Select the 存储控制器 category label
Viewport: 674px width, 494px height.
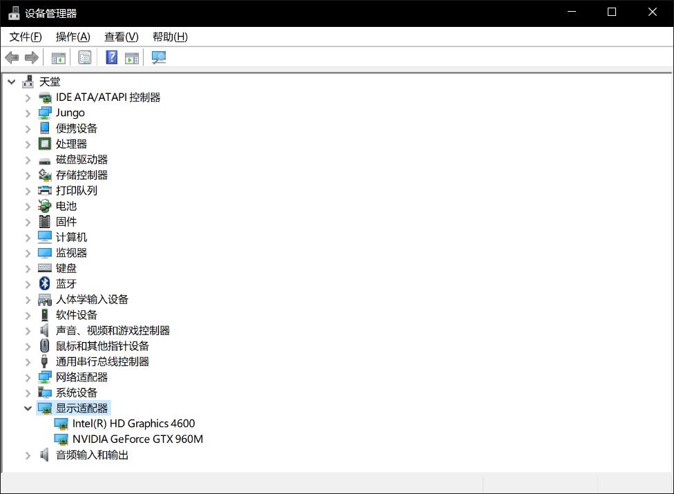pyautogui.click(x=81, y=175)
